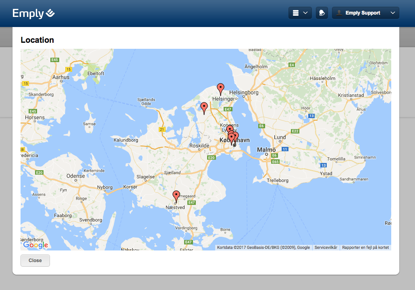Click the Hässleholm label on the map
The height and width of the screenshot is (290, 415).
click(322, 78)
